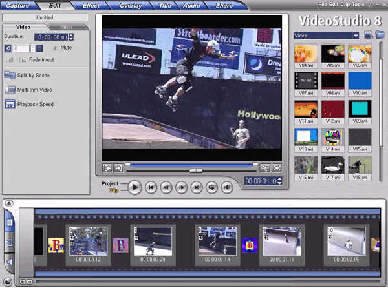Set the mark-in point on the preview
Viewport: 388px width, 288px height.
click(x=107, y=168)
